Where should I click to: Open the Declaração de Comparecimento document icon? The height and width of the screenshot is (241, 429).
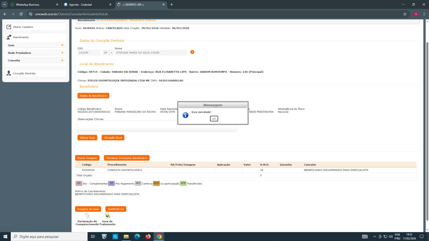coord(87,216)
